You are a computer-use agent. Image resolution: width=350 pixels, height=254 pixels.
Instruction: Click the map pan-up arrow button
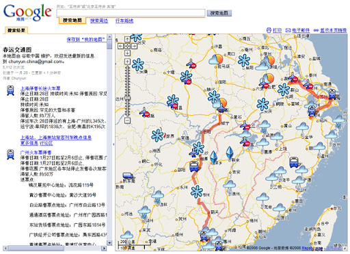click(x=127, y=40)
